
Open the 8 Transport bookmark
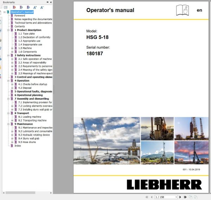(22, 113)
